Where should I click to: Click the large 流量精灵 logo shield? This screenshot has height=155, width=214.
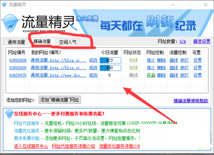point(10,23)
